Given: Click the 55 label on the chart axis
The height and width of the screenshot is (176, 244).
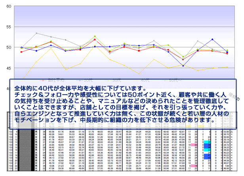Looking at the screenshot, I should click(x=9, y=27).
